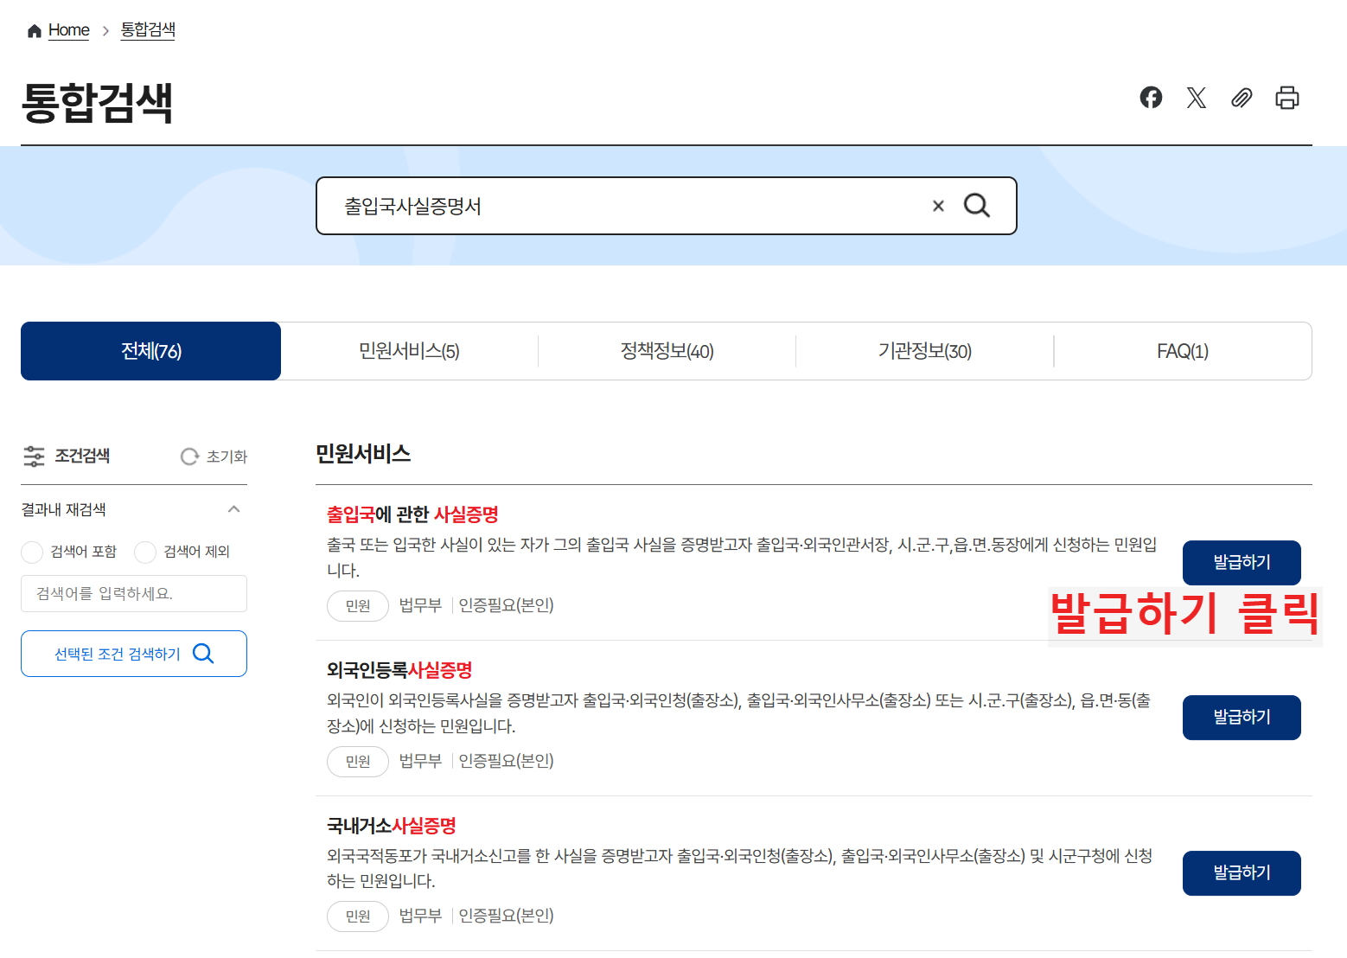Click the 초기화 reset text

coord(227,457)
